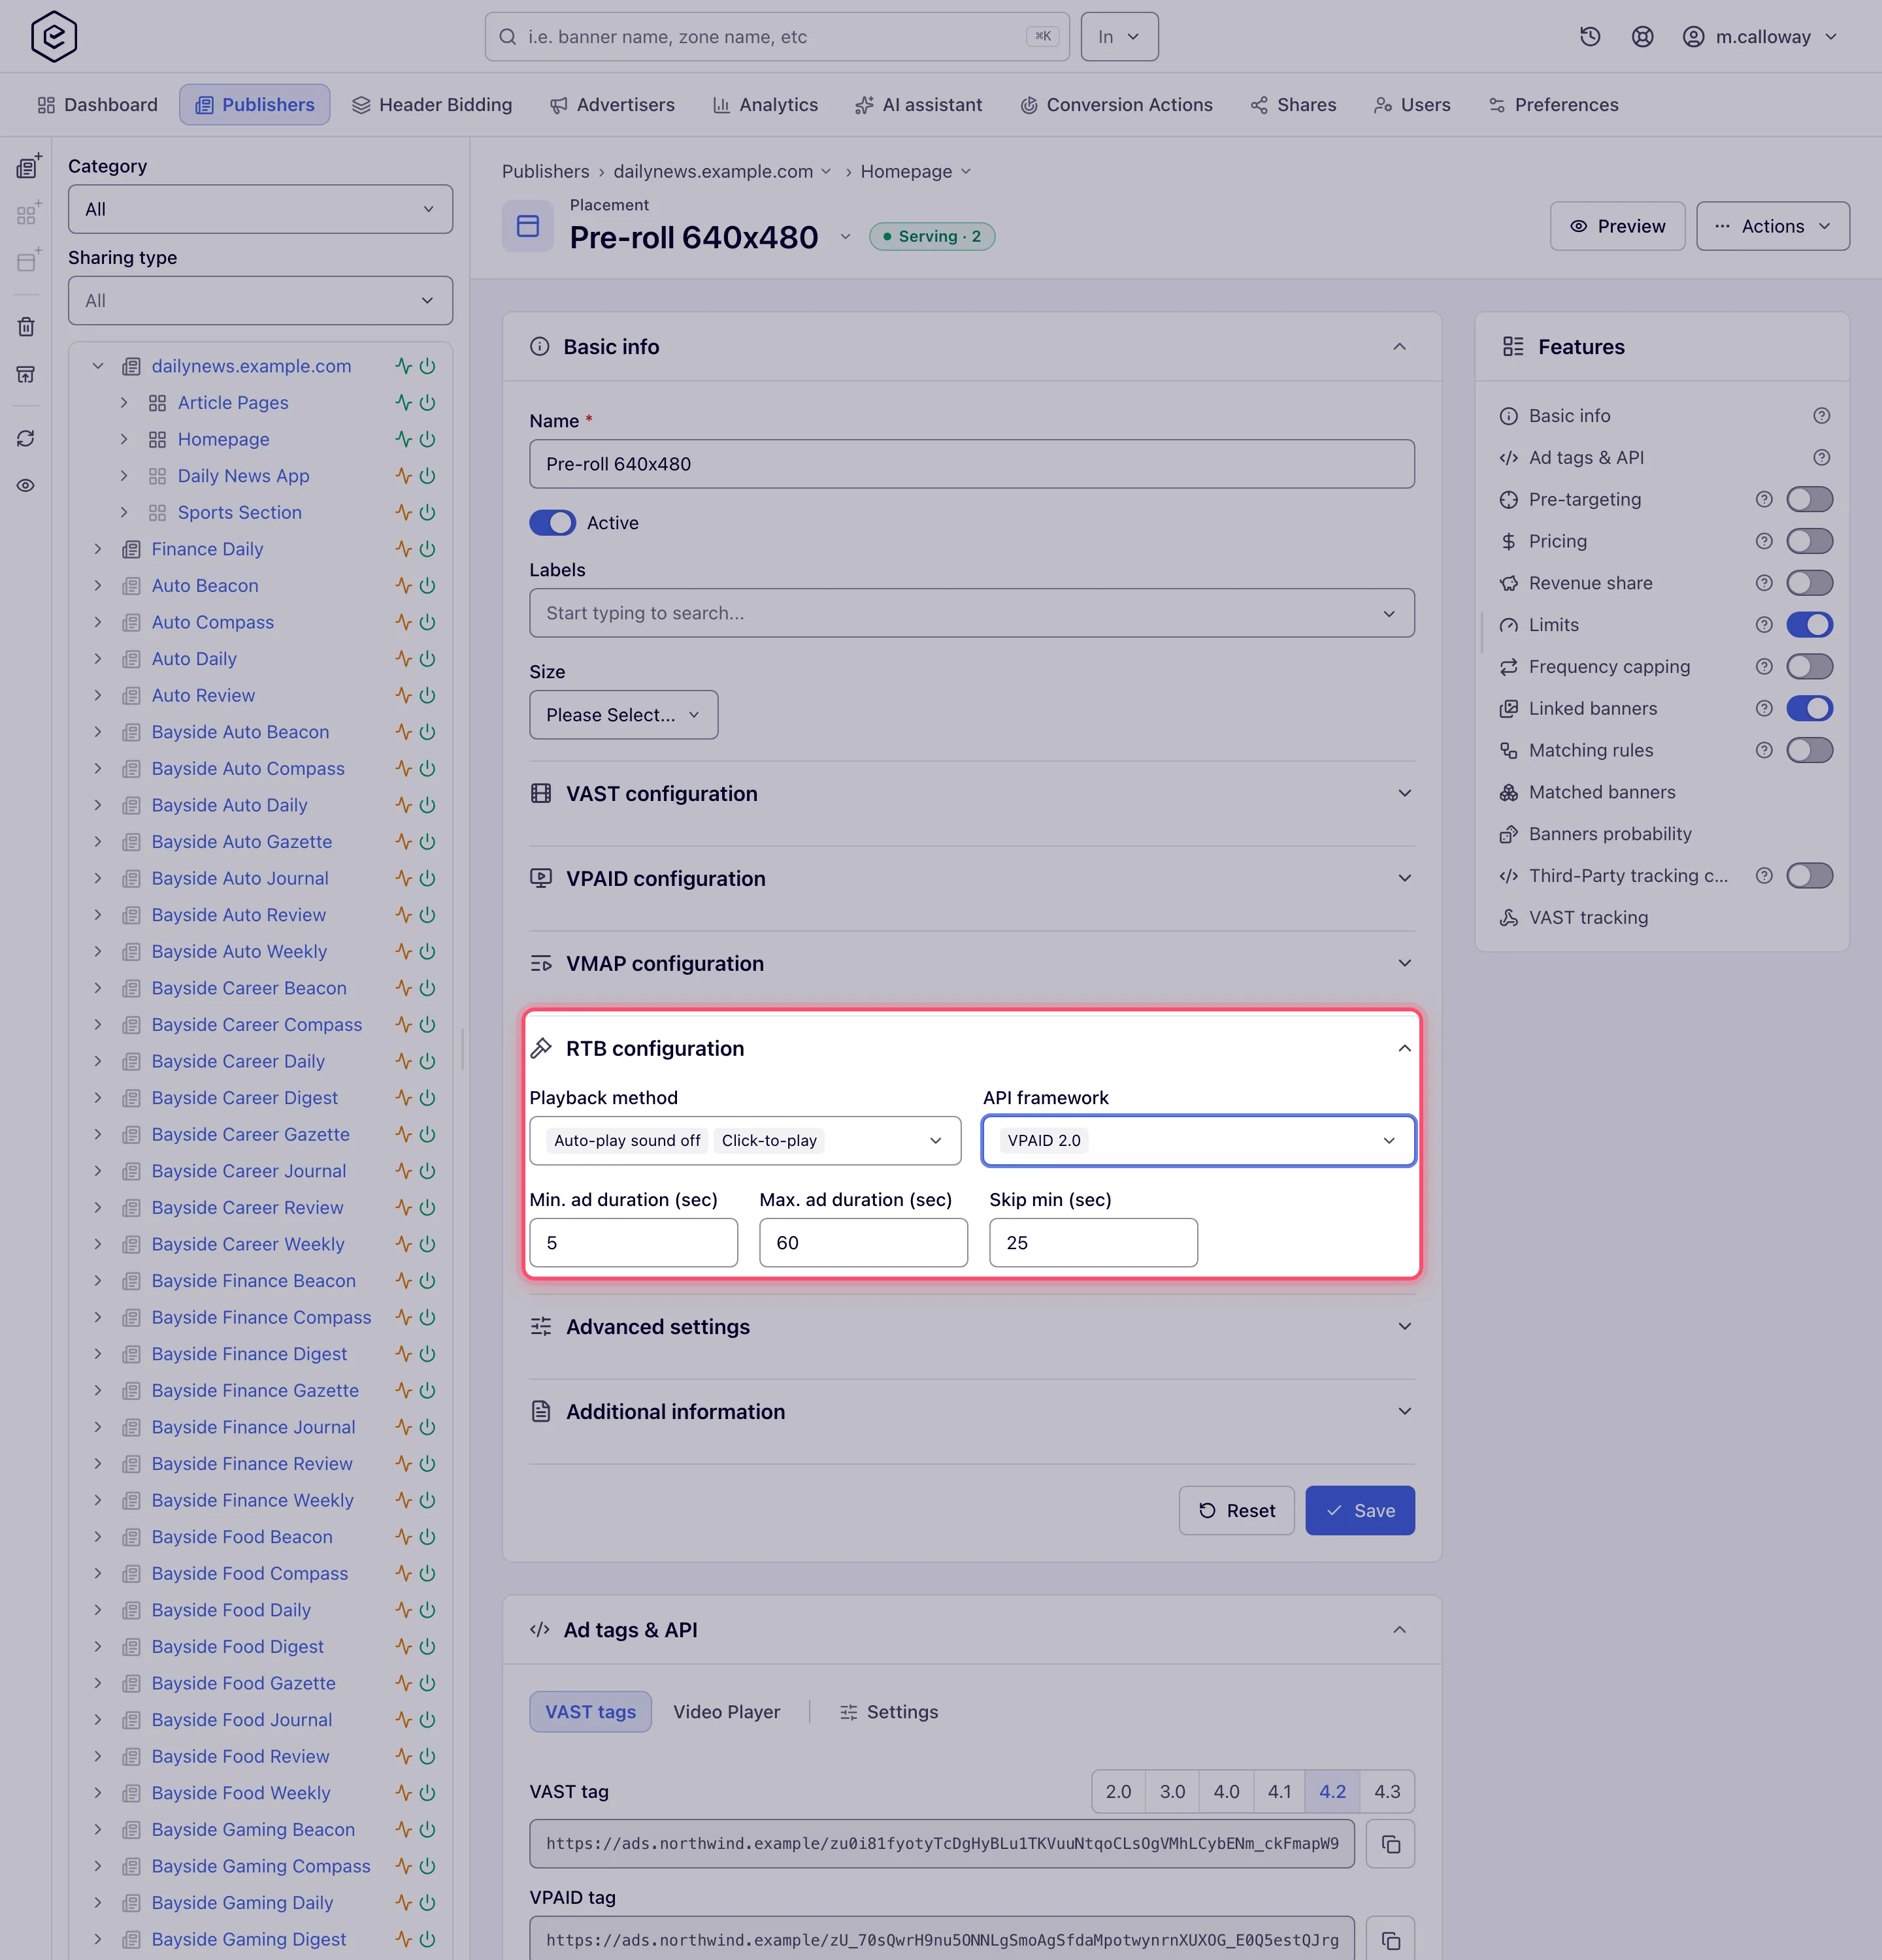Click the placement icon beside Pre-roll title
Viewport: 1882px width, 1960px height.
point(528,226)
